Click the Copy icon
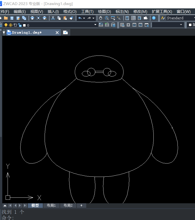 click(59, 18)
